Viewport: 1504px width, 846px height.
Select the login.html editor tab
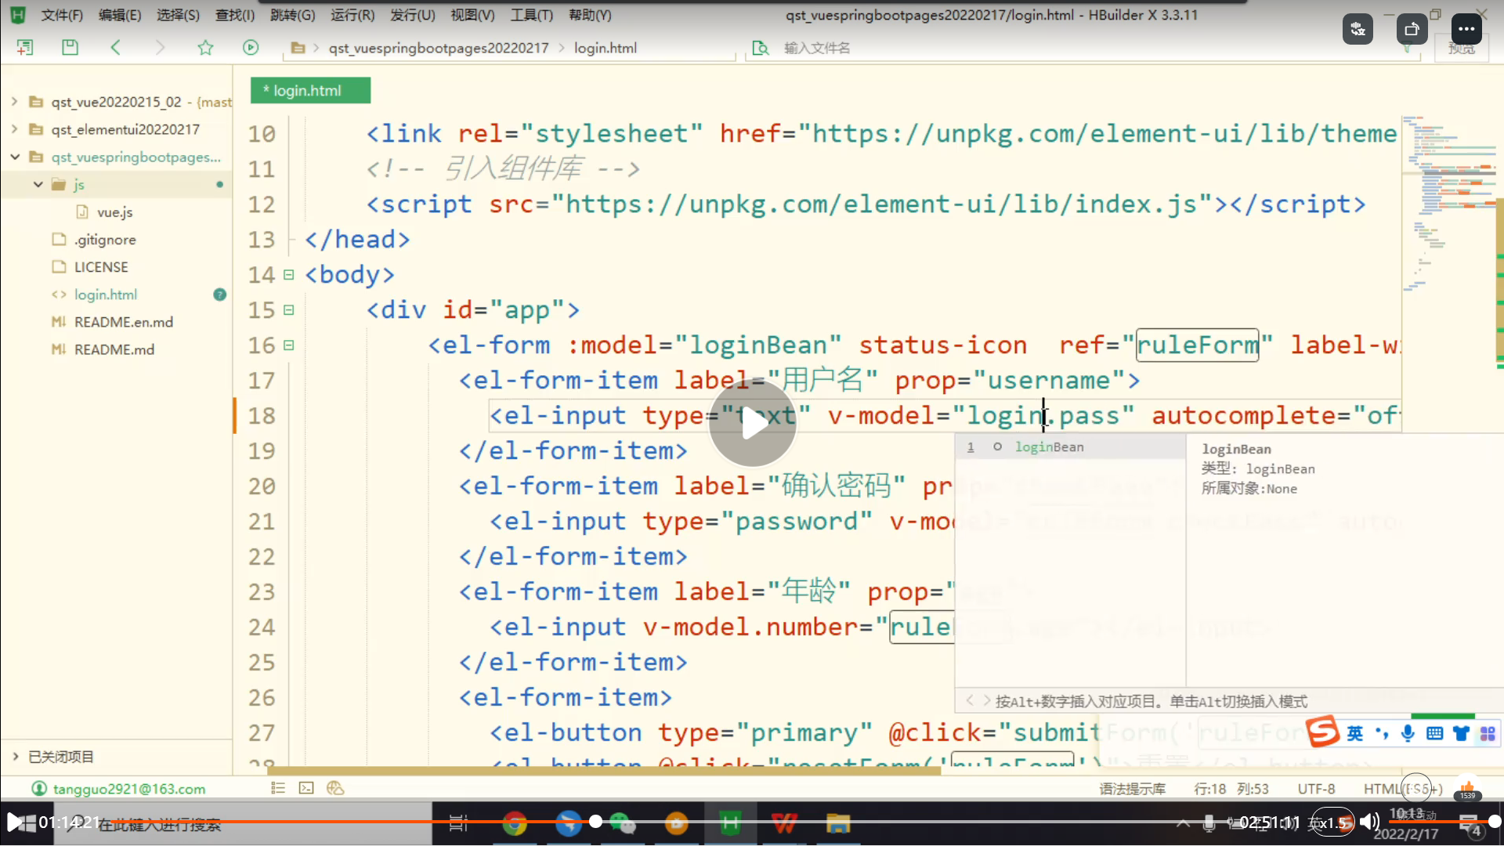tap(310, 90)
